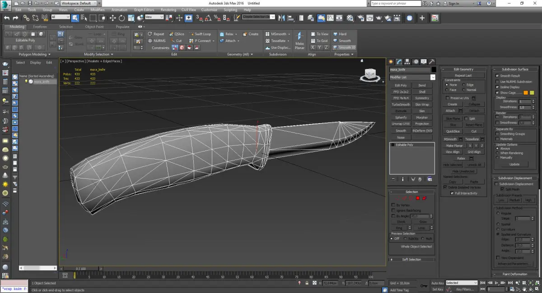Select When Rendering update option

point(498,153)
